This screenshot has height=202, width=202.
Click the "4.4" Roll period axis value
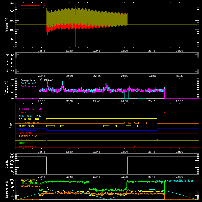[x=12, y=55]
